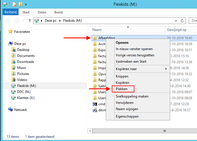
Task: Choose Plakken from the context menu
Action: (x=122, y=89)
